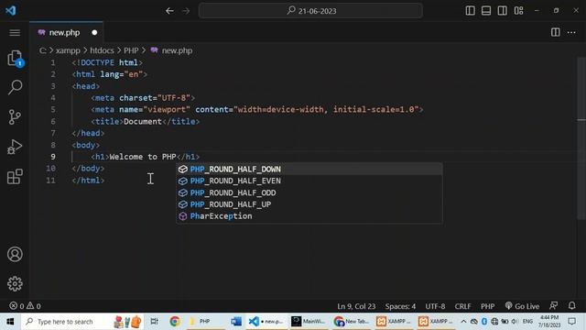Open Chrome from the taskbar
The image size is (586, 330).
(x=175, y=322)
